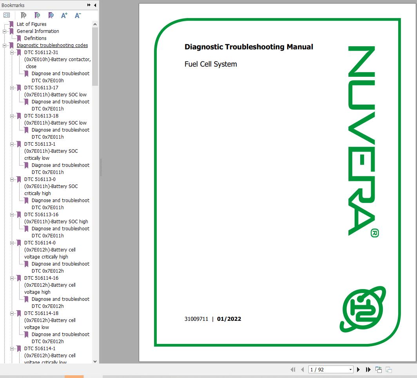Select DTC 516113-1 Battery SOC critically low
The height and width of the screenshot is (378, 417).
point(51,151)
